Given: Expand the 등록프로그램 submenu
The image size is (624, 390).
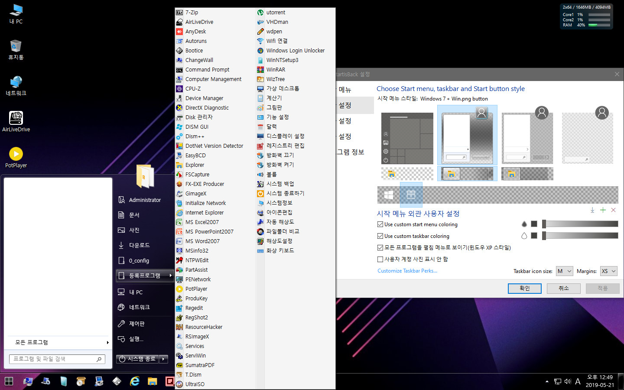Looking at the screenshot, I should point(145,276).
